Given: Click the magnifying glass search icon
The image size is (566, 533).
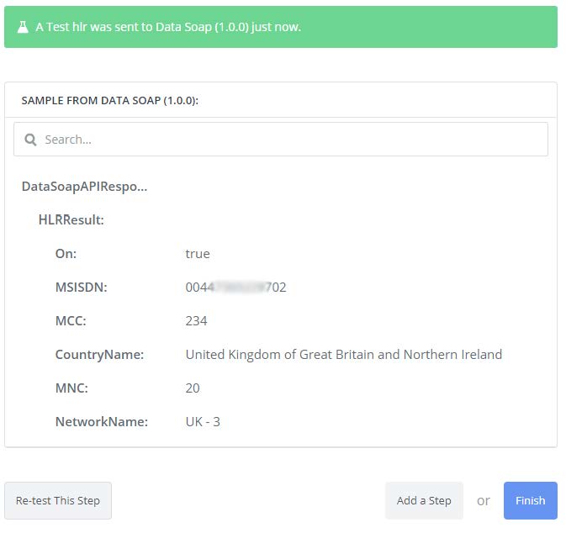Looking at the screenshot, I should coord(30,140).
